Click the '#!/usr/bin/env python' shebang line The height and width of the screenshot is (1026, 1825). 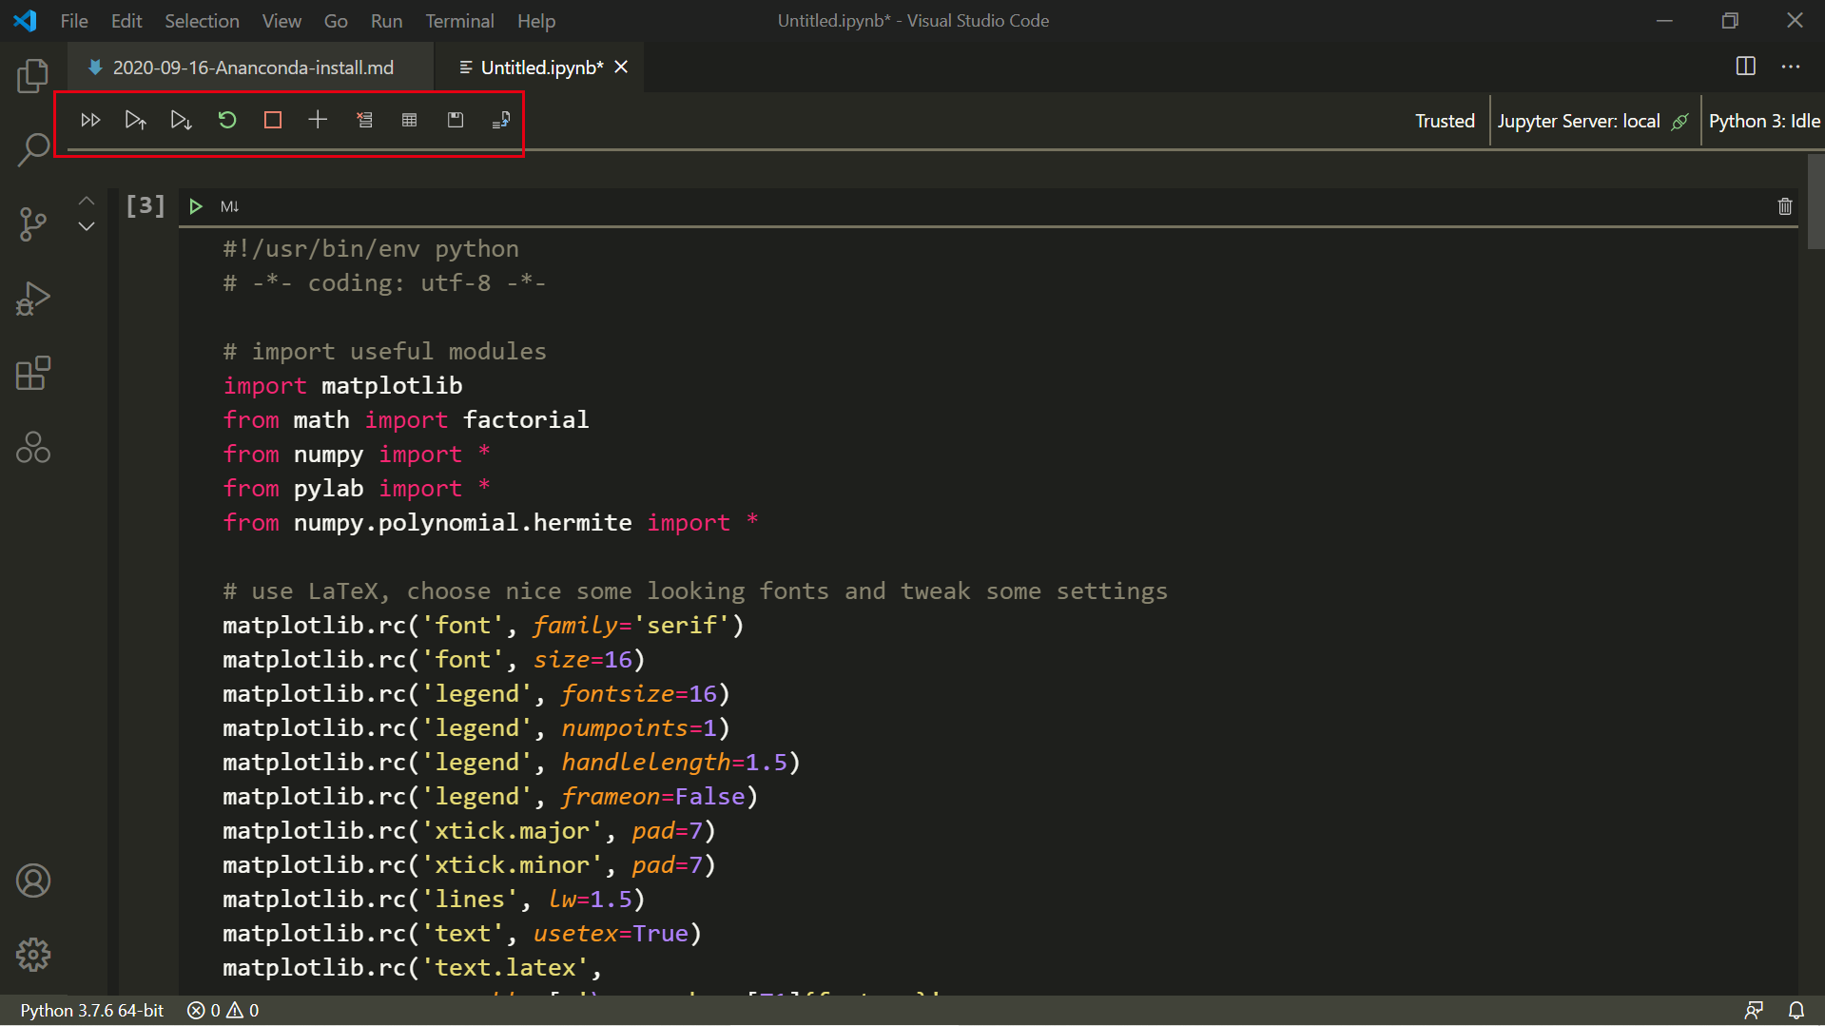click(371, 248)
